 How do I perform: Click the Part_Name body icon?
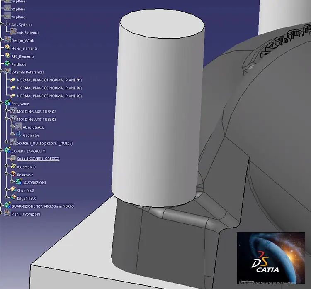pyautogui.click(x=7, y=103)
